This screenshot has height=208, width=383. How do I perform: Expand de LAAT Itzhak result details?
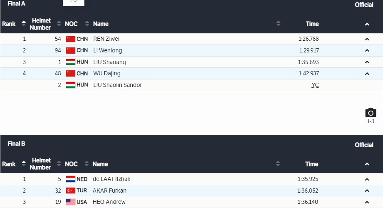click(367, 179)
